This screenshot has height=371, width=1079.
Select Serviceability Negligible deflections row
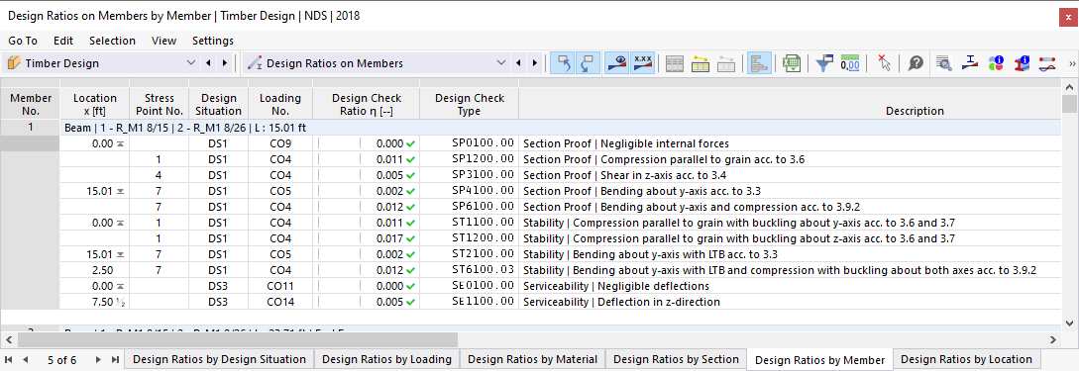coord(790,286)
